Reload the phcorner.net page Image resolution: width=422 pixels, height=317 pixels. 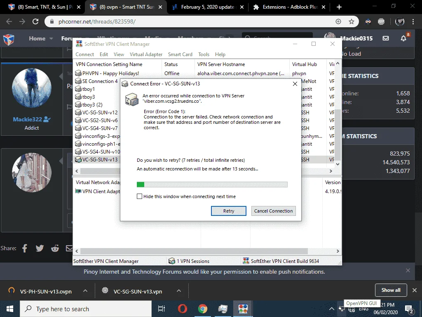click(x=35, y=21)
